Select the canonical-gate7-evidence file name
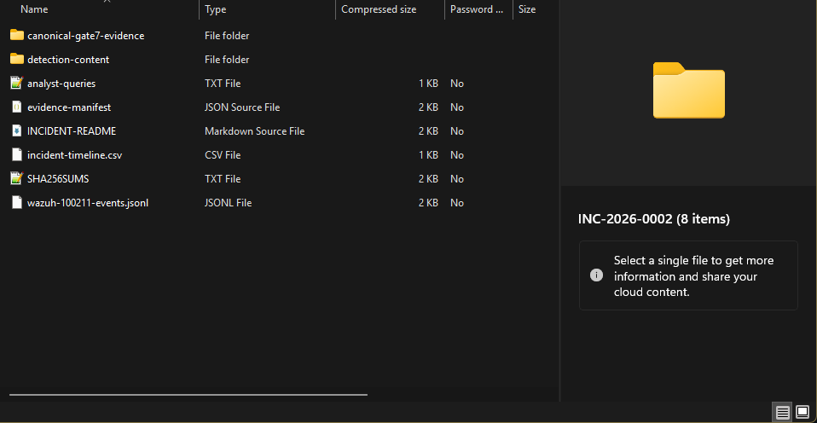The image size is (817, 423). pyautogui.click(x=86, y=36)
